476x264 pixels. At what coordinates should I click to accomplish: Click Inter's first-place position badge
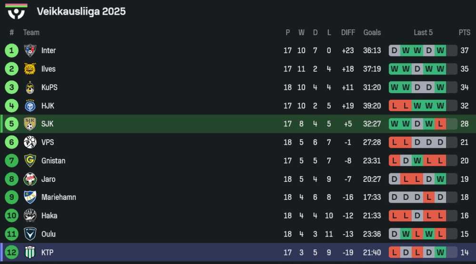[x=11, y=50]
